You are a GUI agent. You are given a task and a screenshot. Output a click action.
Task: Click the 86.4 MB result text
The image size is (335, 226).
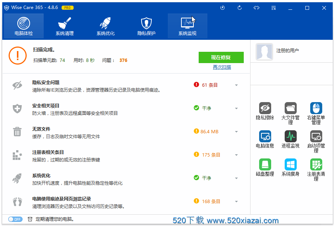210,132
